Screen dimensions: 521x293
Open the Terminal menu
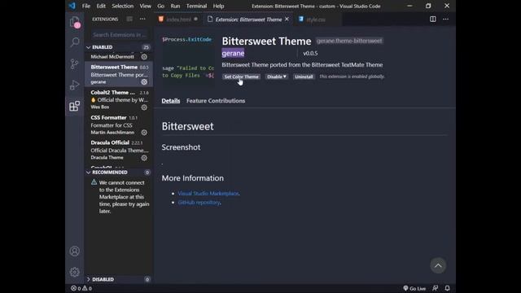(x=196, y=6)
